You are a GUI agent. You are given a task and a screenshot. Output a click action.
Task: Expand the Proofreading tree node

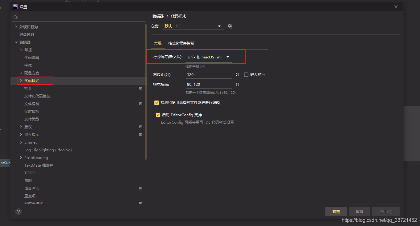pyautogui.click(x=21, y=158)
